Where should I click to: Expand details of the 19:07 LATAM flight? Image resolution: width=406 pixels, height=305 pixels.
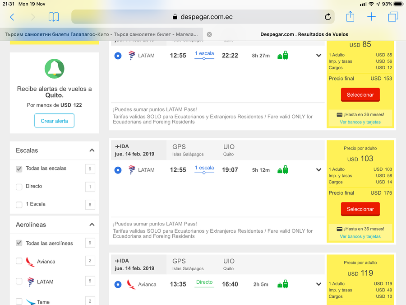click(x=319, y=169)
